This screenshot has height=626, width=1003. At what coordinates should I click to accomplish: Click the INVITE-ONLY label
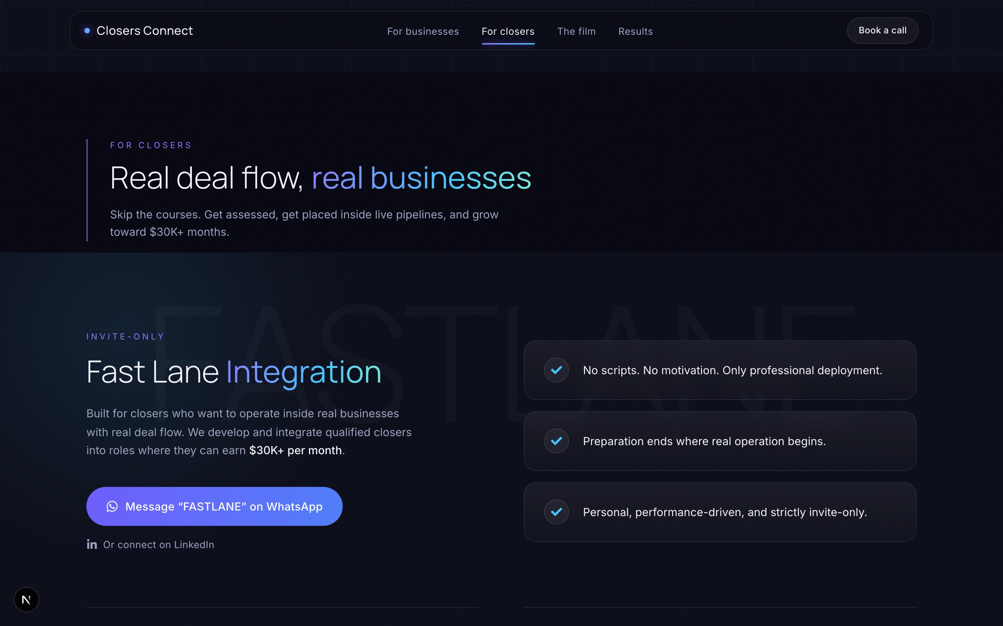[126, 337]
